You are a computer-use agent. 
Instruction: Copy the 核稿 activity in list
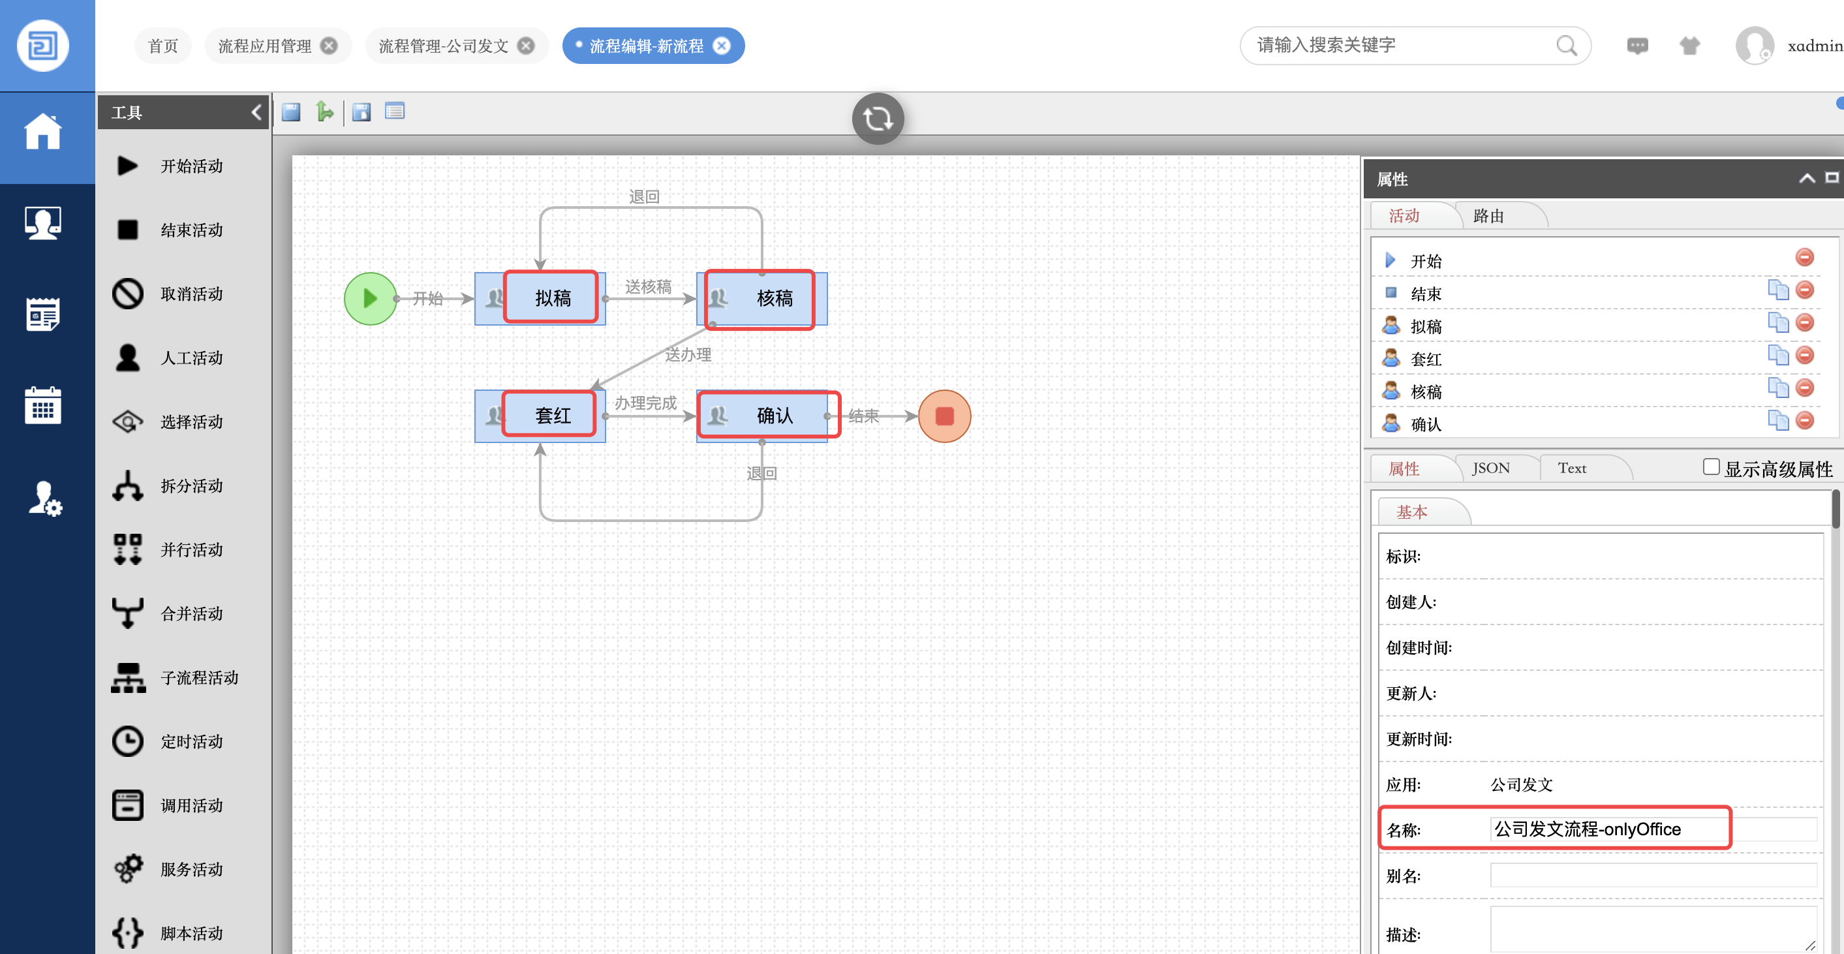[1777, 388]
